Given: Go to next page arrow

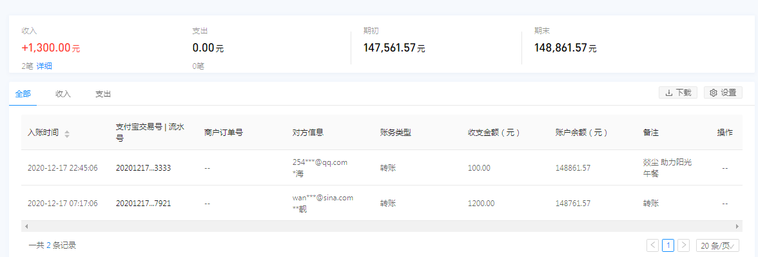Looking at the screenshot, I should point(683,245).
